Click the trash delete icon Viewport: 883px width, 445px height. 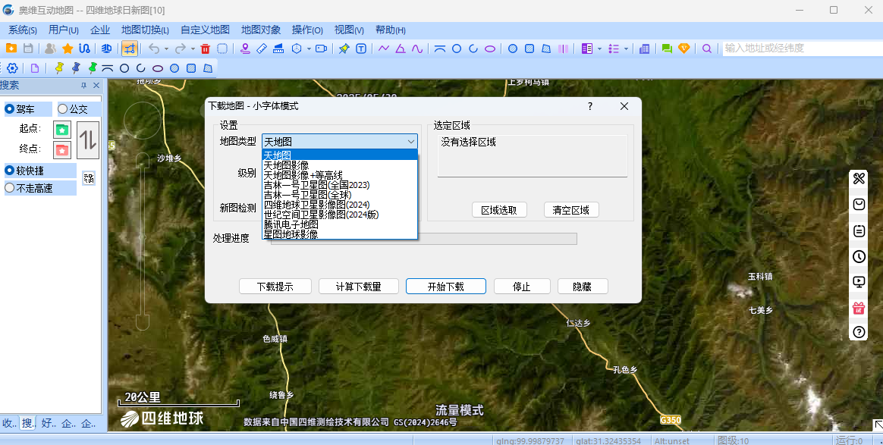click(x=205, y=48)
